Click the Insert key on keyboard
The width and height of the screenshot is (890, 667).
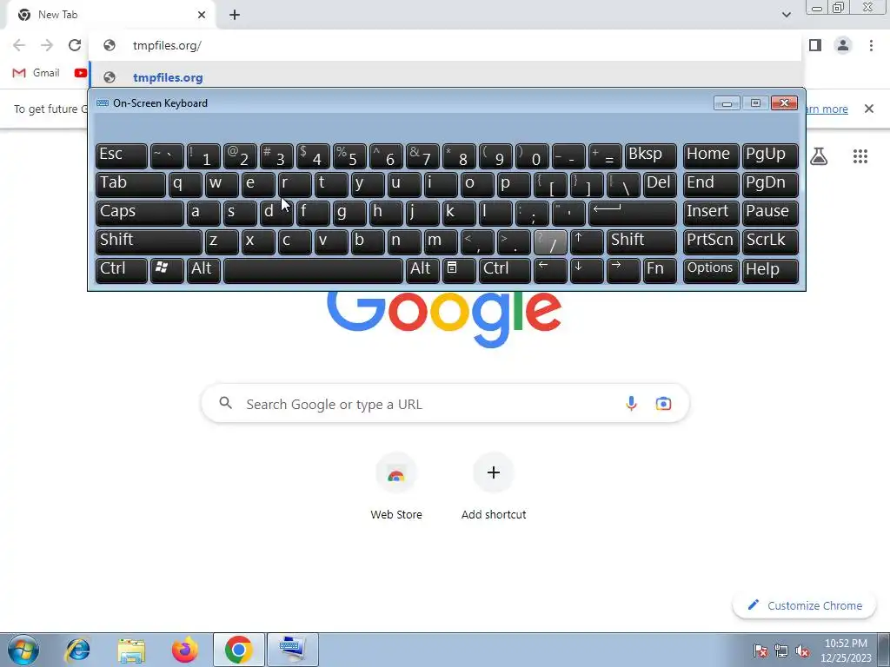coord(711,214)
